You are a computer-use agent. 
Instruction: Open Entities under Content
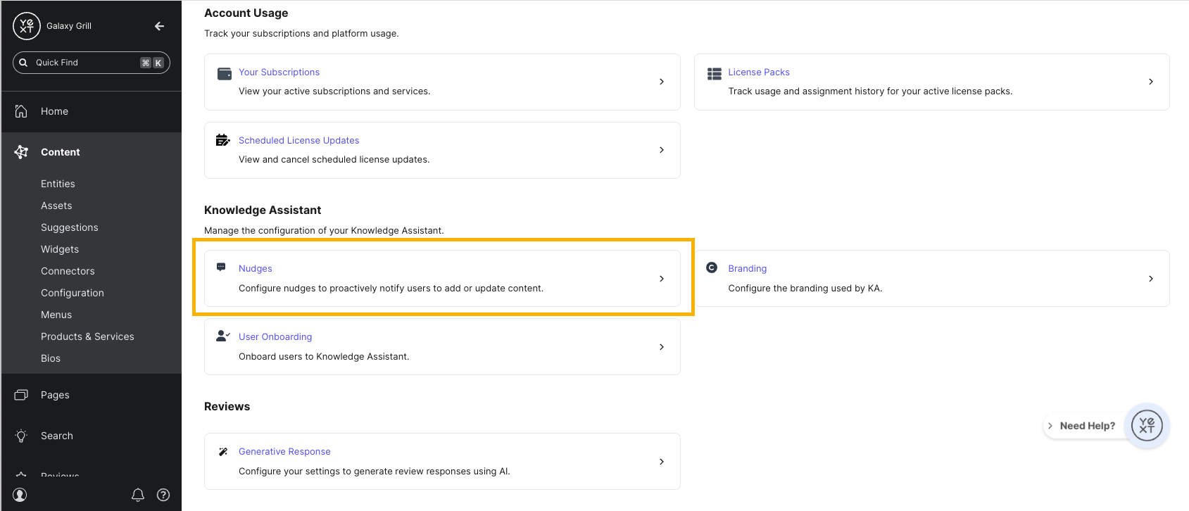pyautogui.click(x=58, y=184)
